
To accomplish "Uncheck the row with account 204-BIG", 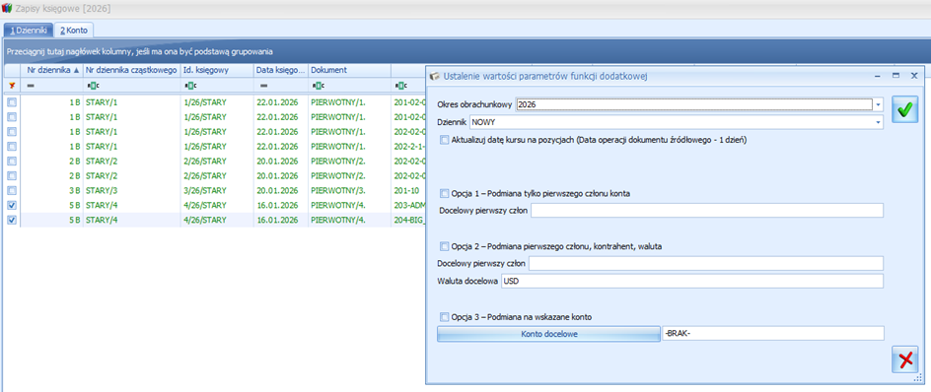I will 12,220.
